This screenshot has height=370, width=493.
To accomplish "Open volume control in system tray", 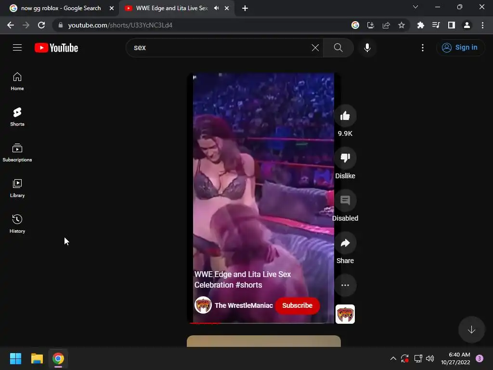I will 430,358.
